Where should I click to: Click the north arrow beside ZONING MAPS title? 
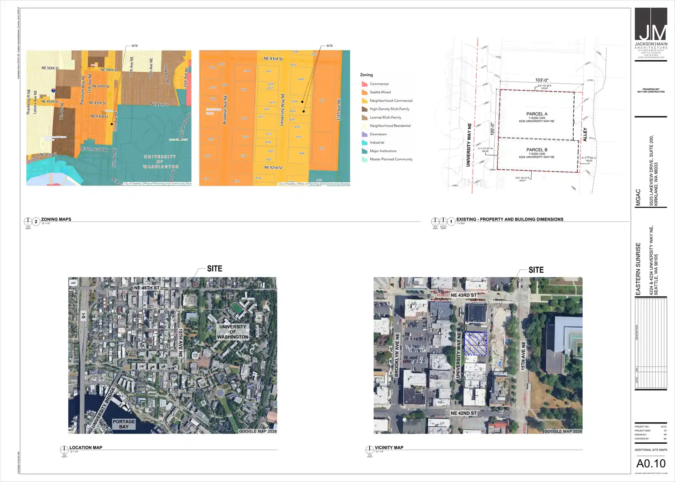pos(28,221)
